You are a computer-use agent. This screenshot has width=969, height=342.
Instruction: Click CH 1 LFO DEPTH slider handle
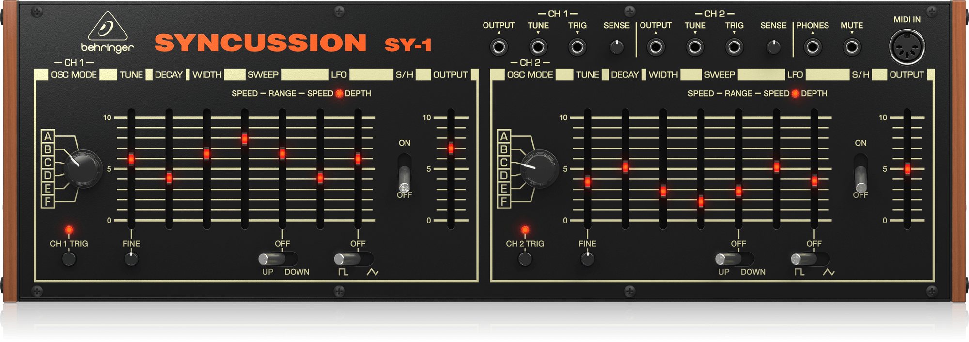coord(358,159)
